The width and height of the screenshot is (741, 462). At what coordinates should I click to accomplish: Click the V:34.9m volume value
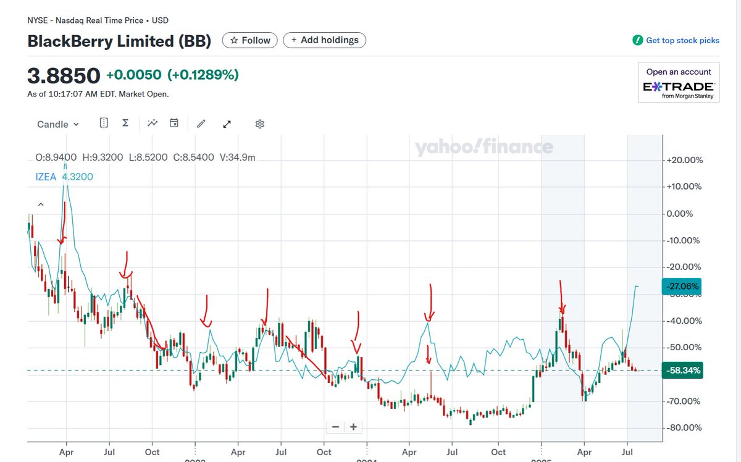pos(238,157)
